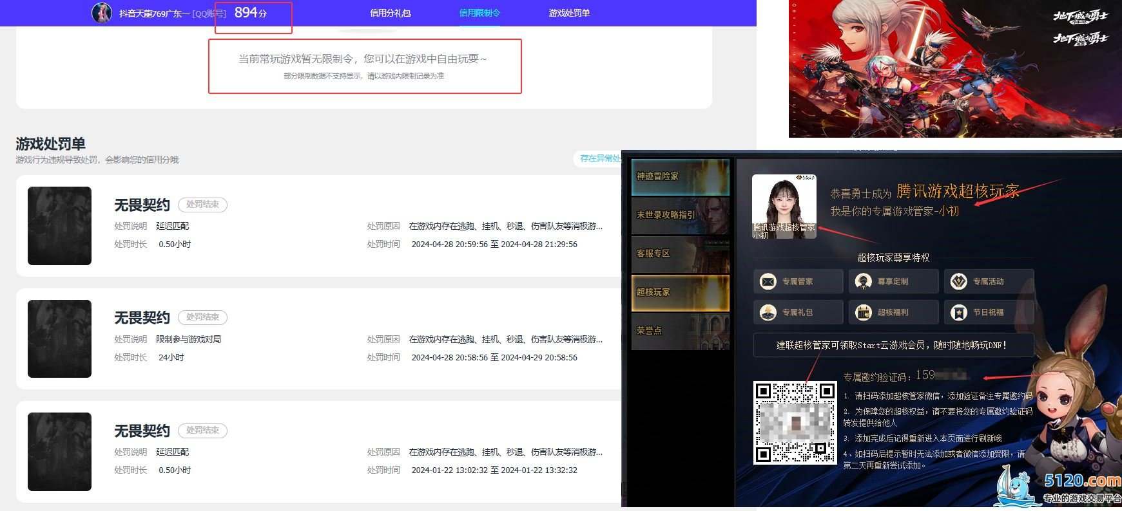
Task: Click the 游戏处罚单 section heading
Action: [51, 144]
